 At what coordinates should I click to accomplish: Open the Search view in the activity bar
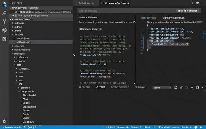(4, 13)
